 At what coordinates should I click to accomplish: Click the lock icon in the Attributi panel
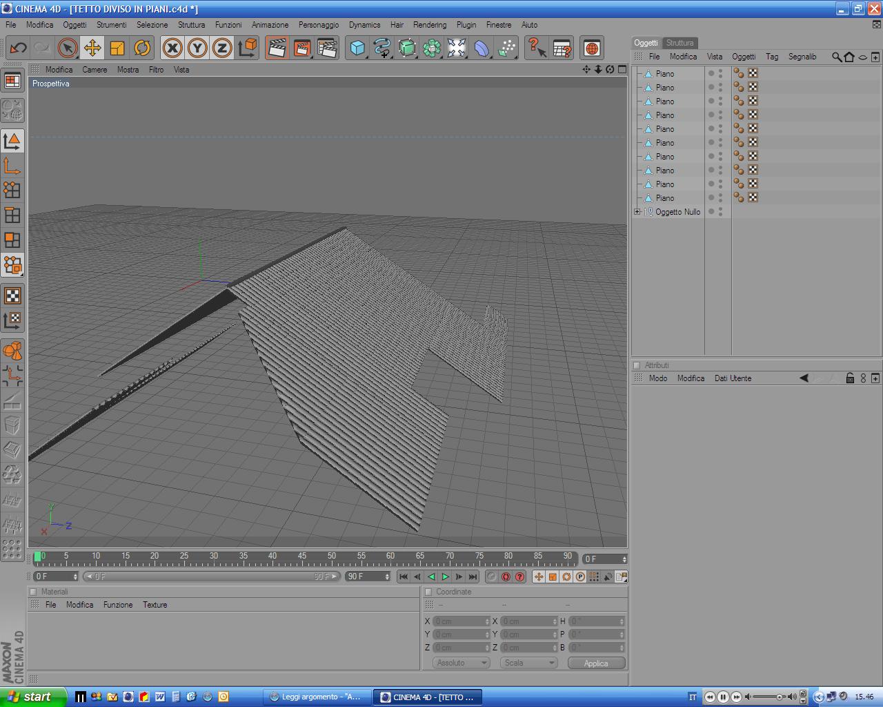pyautogui.click(x=850, y=378)
